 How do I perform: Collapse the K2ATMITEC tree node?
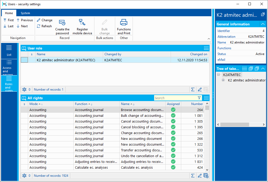tap(219, 75)
